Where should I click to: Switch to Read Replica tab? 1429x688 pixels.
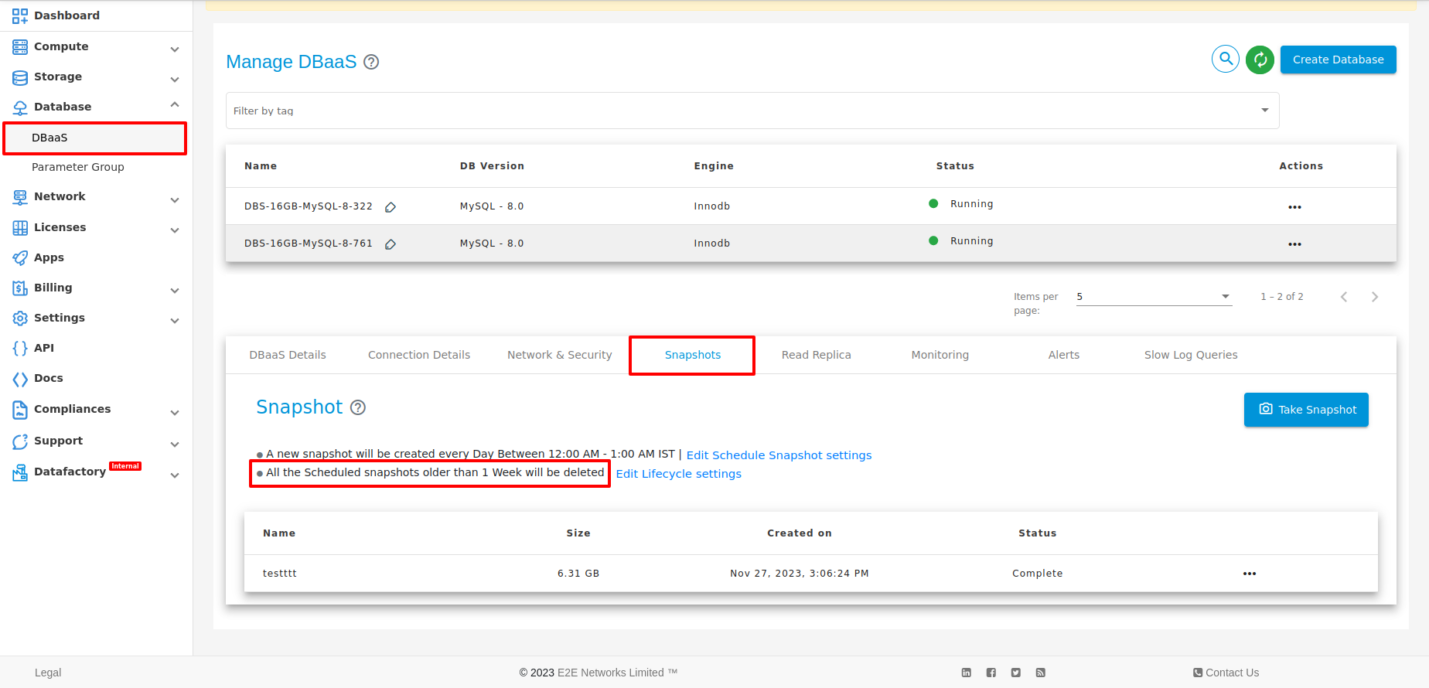817,355
